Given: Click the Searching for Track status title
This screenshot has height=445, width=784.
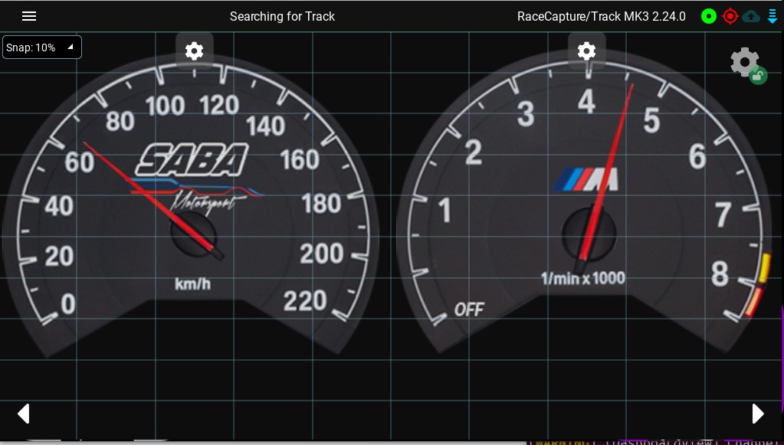Looking at the screenshot, I should (282, 17).
